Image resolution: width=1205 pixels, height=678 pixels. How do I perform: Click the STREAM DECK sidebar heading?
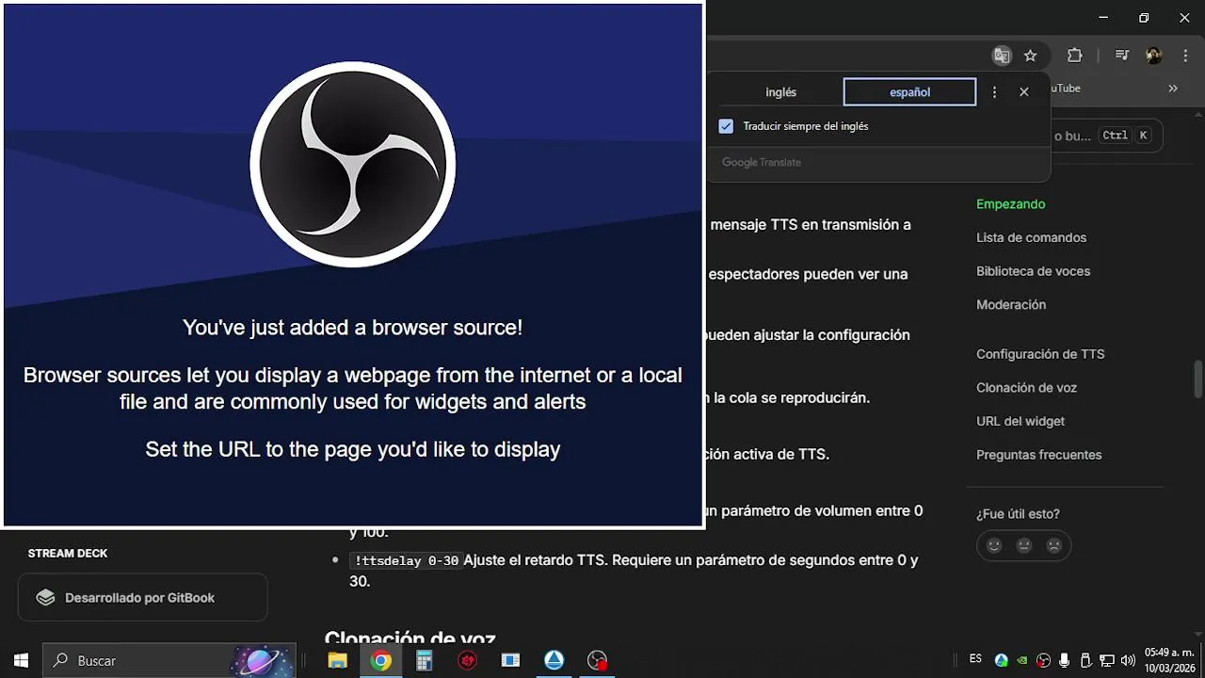(68, 554)
